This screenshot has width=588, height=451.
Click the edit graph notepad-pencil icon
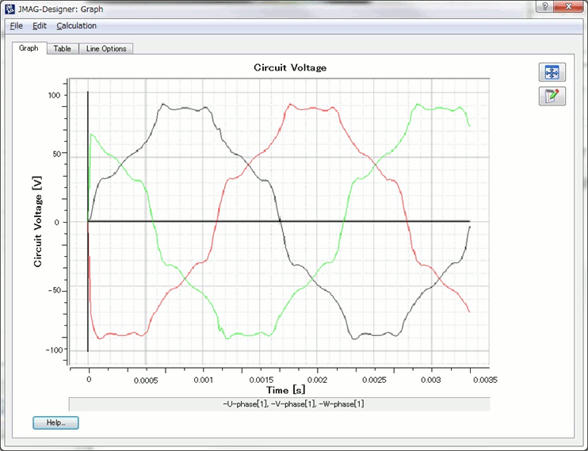(x=552, y=97)
